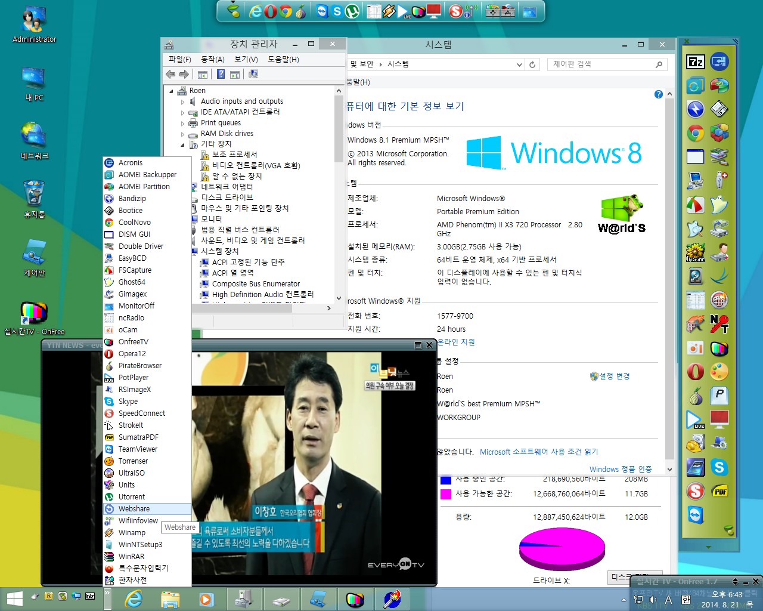This screenshot has height=611, width=763.
Task: Open Microsoft 소프트웨어 사용 조건 읽기 link
Action: pos(539,452)
